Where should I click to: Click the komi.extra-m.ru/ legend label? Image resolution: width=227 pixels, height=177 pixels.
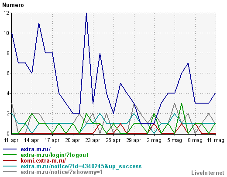(x=43, y=161)
